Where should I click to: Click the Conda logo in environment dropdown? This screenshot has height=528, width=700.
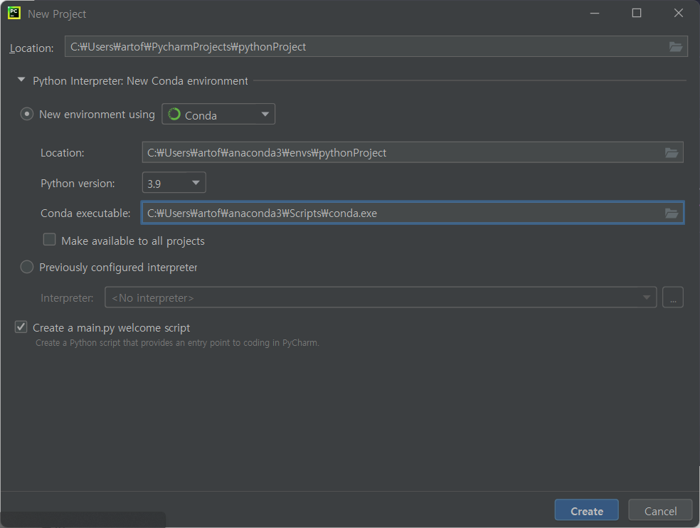coord(174,115)
